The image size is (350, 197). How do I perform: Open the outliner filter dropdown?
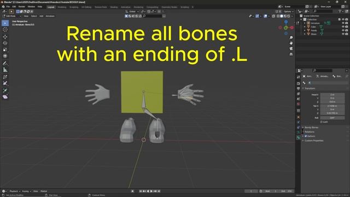tap(341, 11)
